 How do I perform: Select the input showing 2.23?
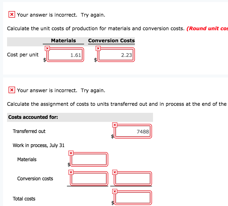[x=116, y=55]
